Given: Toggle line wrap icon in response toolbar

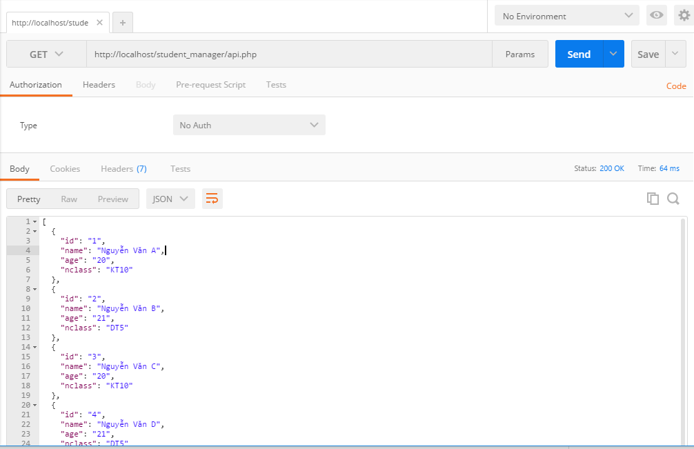Looking at the screenshot, I should [212, 199].
